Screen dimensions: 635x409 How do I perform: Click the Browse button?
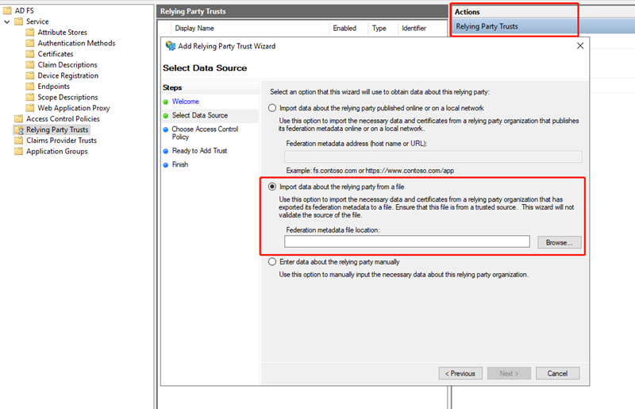click(559, 242)
